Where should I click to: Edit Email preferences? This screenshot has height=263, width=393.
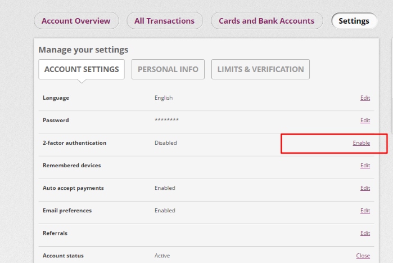pos(365,211)
